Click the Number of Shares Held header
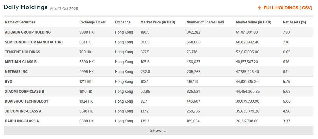This screenshot has height=139, width=318. click(205, 22)
